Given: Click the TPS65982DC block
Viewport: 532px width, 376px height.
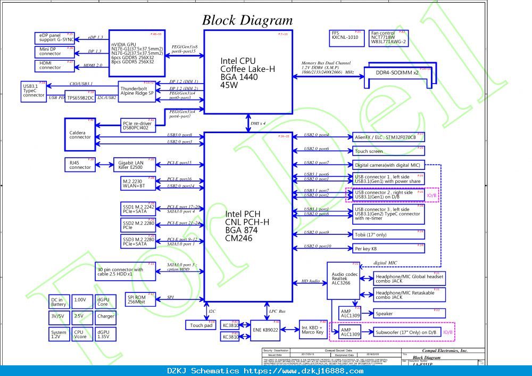Looking at the screenshot, I should pos(80,97).
